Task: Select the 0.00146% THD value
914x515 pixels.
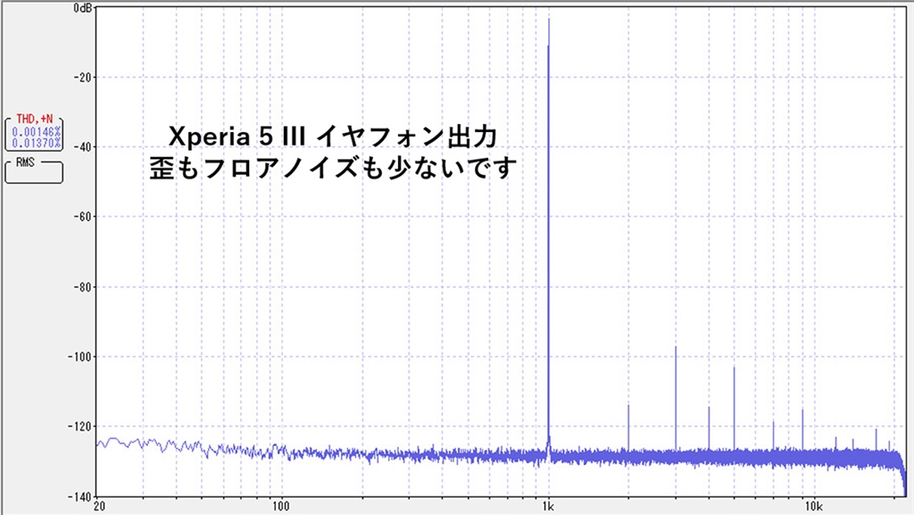Action: click(36, 132)
